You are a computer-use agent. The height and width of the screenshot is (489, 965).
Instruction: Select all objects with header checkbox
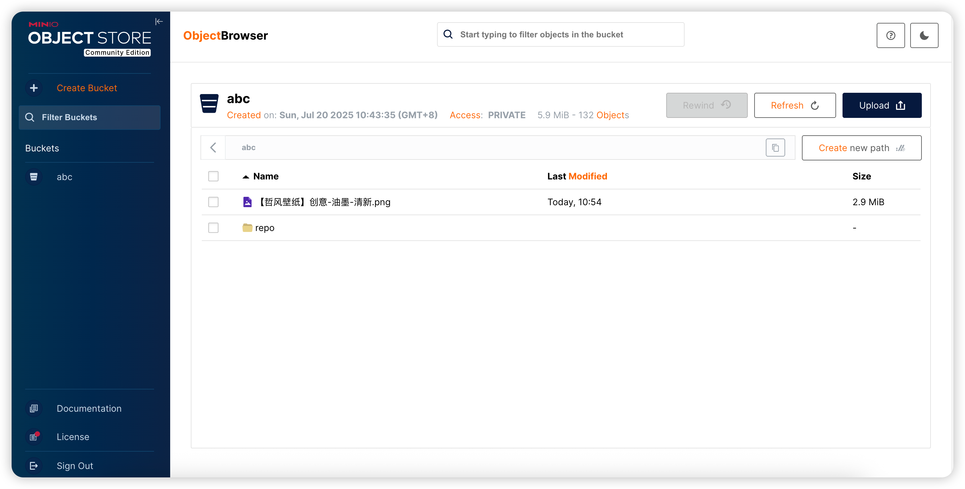213,176
